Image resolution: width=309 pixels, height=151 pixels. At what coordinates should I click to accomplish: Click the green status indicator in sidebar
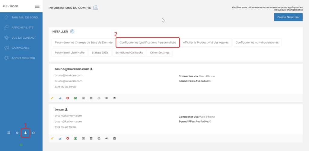[21, 145]
